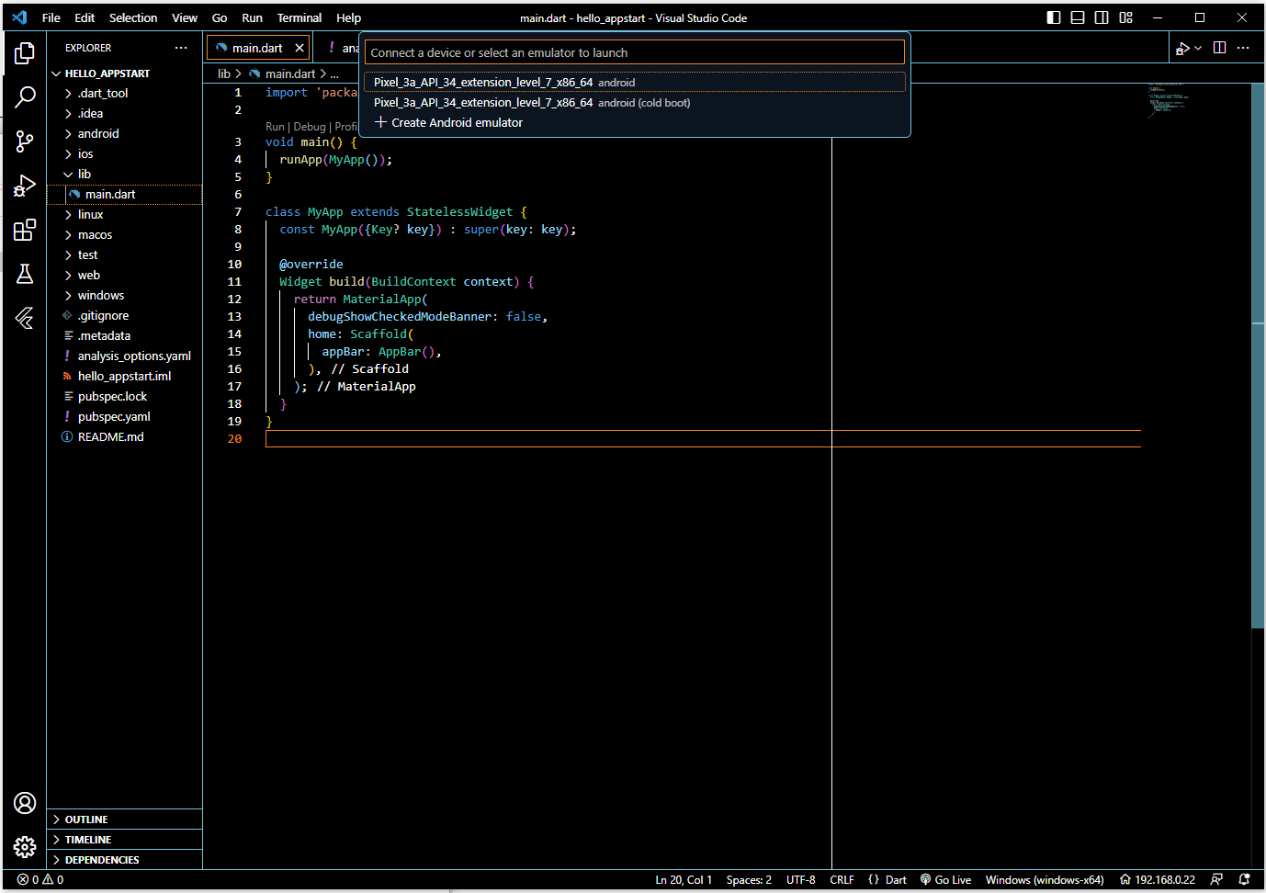
Task: Open the Accounts menu
Action: [25, 803]
